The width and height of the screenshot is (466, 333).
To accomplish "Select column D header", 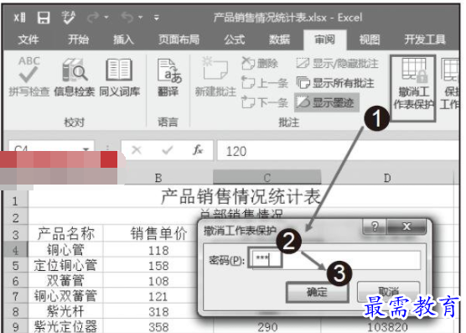I will (387, 178).
